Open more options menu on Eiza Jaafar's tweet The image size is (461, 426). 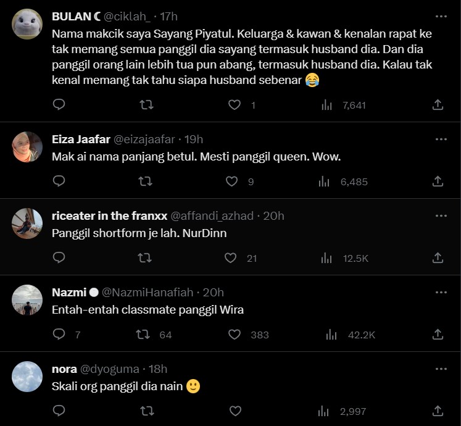tap(441, 140)
